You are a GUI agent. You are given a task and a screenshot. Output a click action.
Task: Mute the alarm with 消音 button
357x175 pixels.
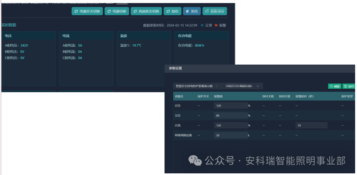pos(192,11)
